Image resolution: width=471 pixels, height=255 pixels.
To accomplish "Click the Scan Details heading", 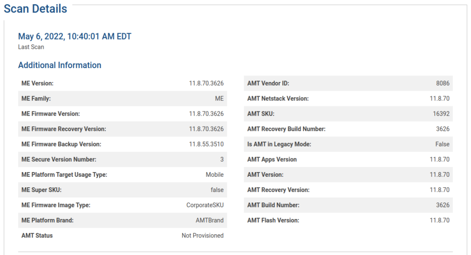I will click(x=35, y=9).
